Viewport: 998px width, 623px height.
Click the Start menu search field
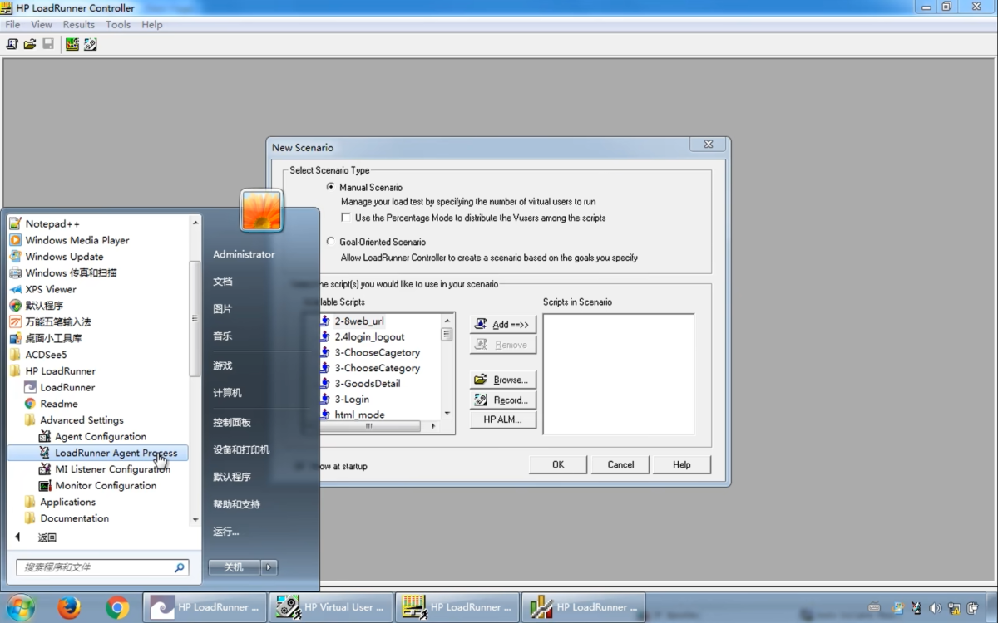click(102, 567)
